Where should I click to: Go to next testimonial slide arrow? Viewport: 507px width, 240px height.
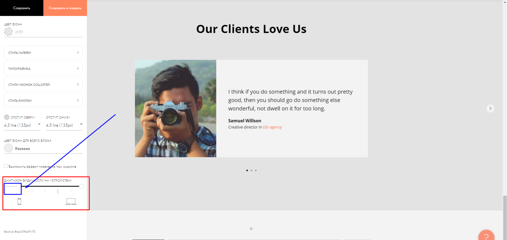point(490,108)
